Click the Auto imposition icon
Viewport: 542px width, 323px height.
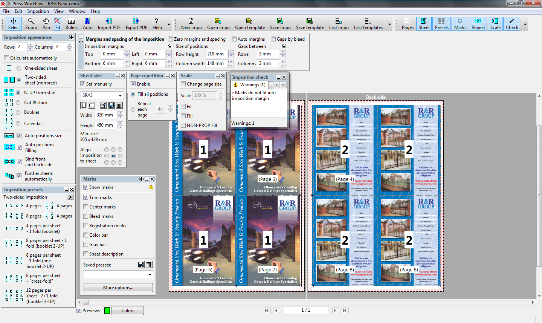tap(87, 24)
